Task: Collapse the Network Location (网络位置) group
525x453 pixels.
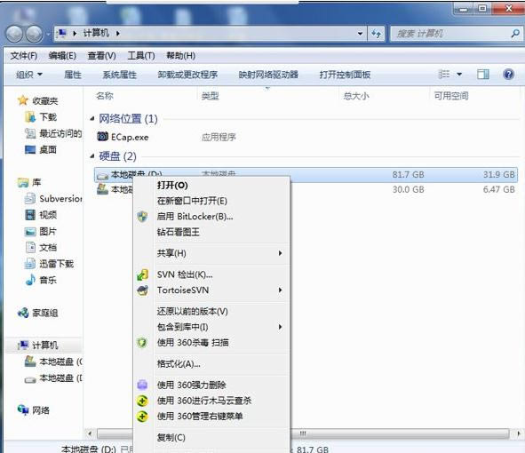Action: tap(92, 118)
